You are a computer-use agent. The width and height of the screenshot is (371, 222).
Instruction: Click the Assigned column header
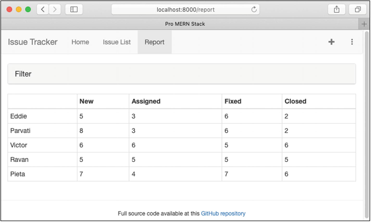(x=146, y=101)
